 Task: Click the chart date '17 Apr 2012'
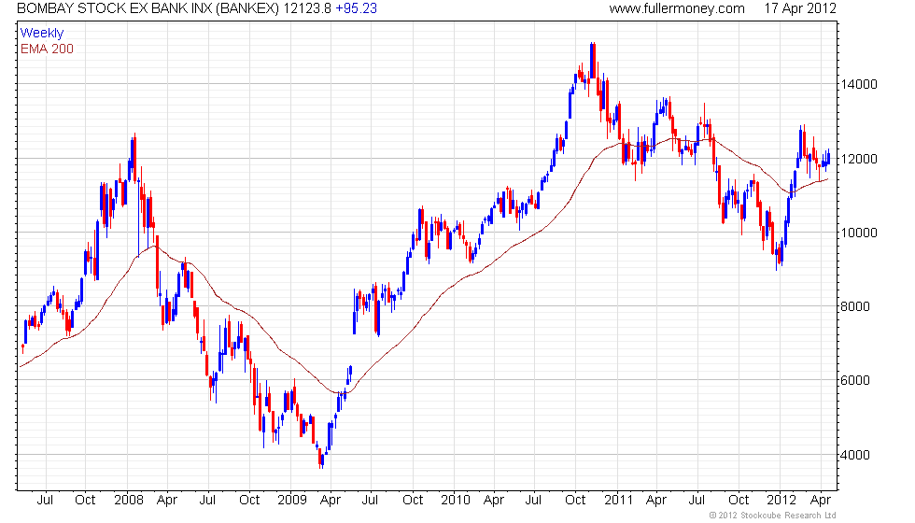point(800,8)
